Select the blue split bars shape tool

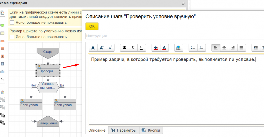[x=2, y=64]
